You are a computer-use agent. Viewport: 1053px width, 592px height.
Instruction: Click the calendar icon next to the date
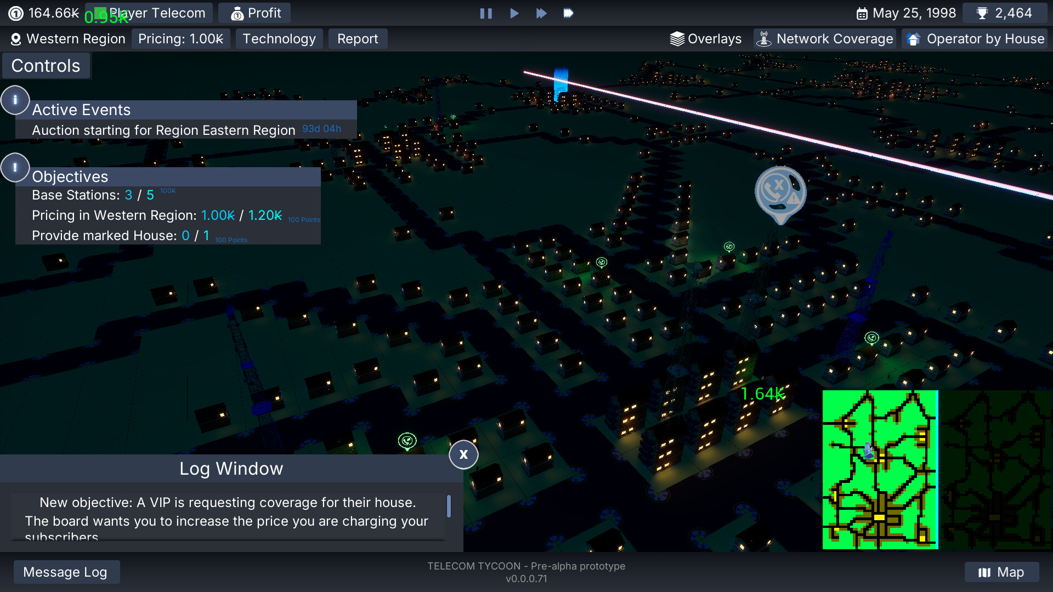coord(864,13)
